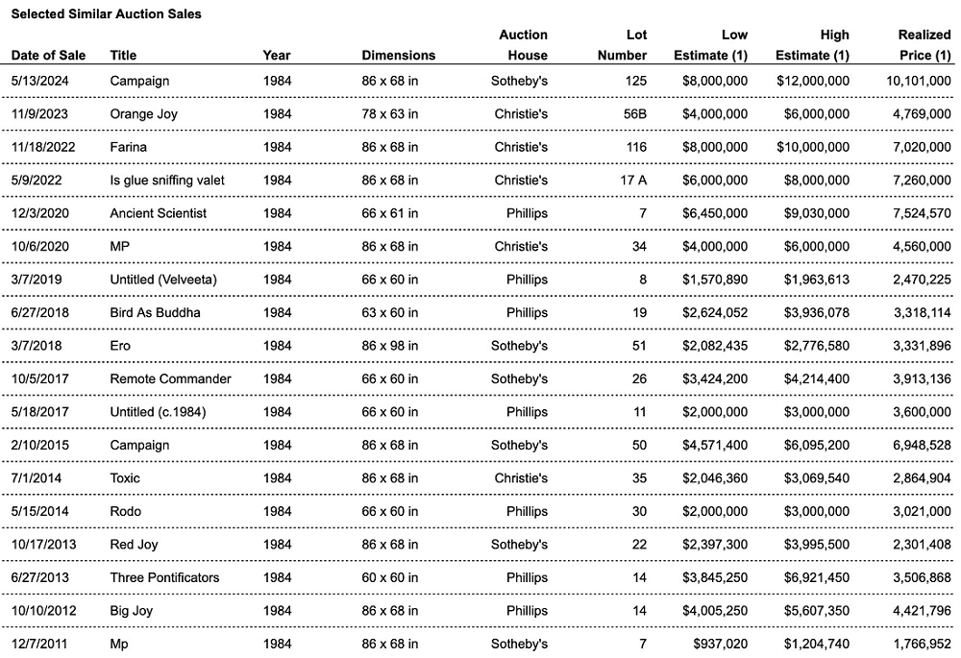Click the "Low Estimate (1)" column header
This screenshot has height=658, width=961.
tap(711, 45)
